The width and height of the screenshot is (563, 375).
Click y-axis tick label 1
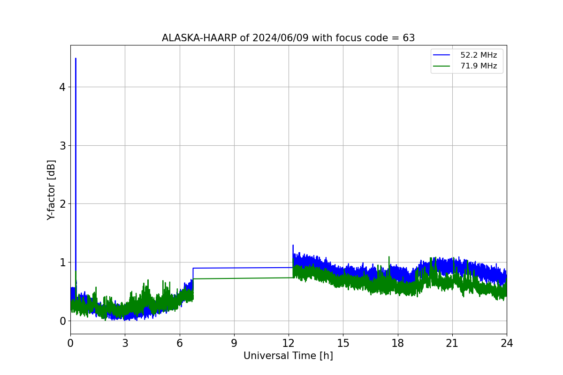[x=62, y=262]
